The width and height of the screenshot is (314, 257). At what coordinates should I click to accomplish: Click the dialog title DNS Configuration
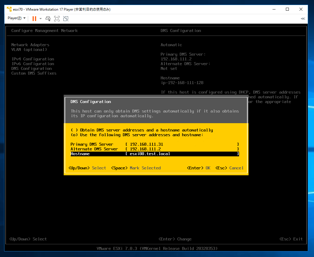pos(91,102)
